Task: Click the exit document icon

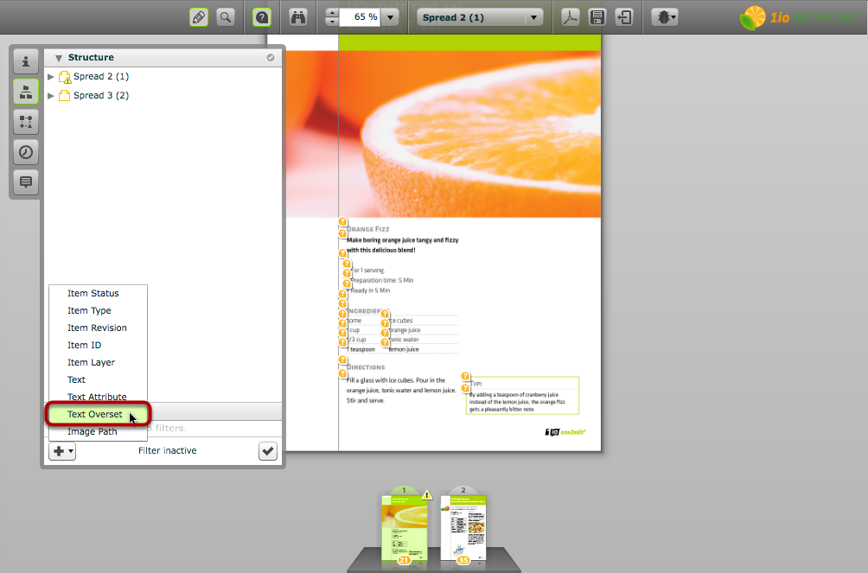Action: coord(624,16)
